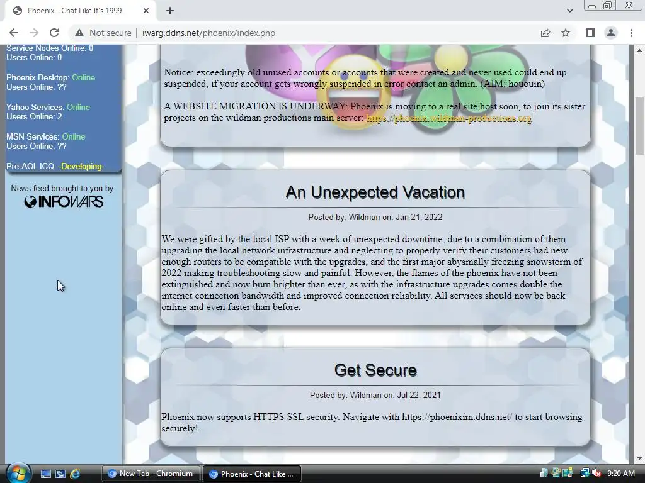Switch to New Tab - Chromium taskbar window
The width and height of the screenshot is (645, 483).
[x=151, y=474]
